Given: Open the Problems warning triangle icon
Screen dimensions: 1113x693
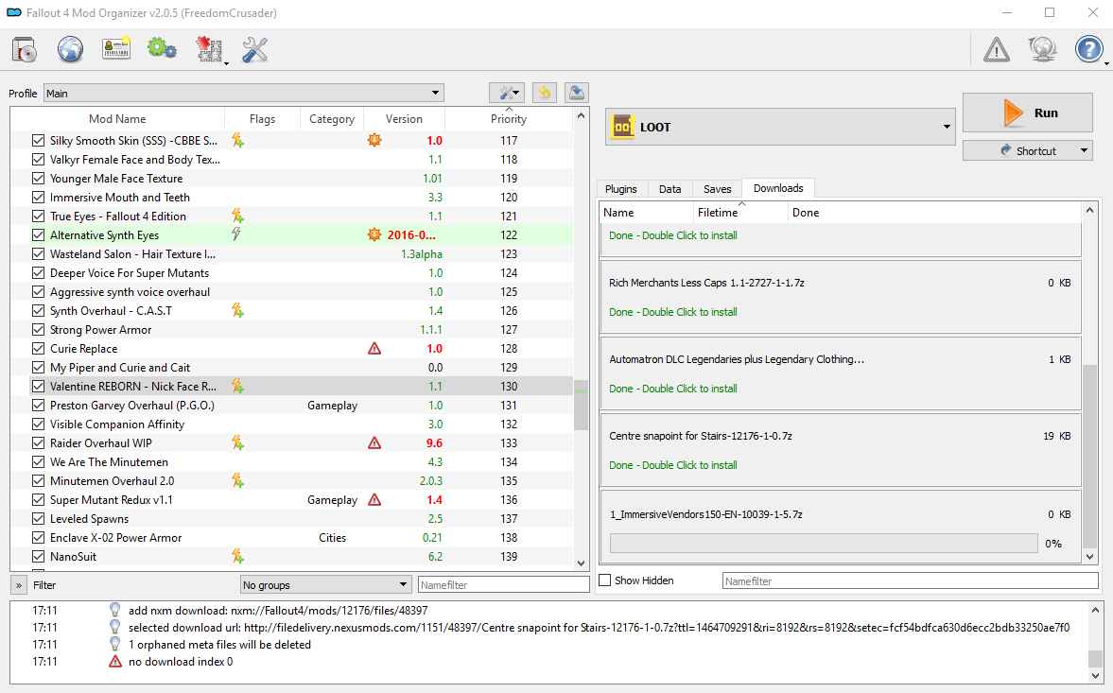Looking at the screenshot, I should (997, 50).
